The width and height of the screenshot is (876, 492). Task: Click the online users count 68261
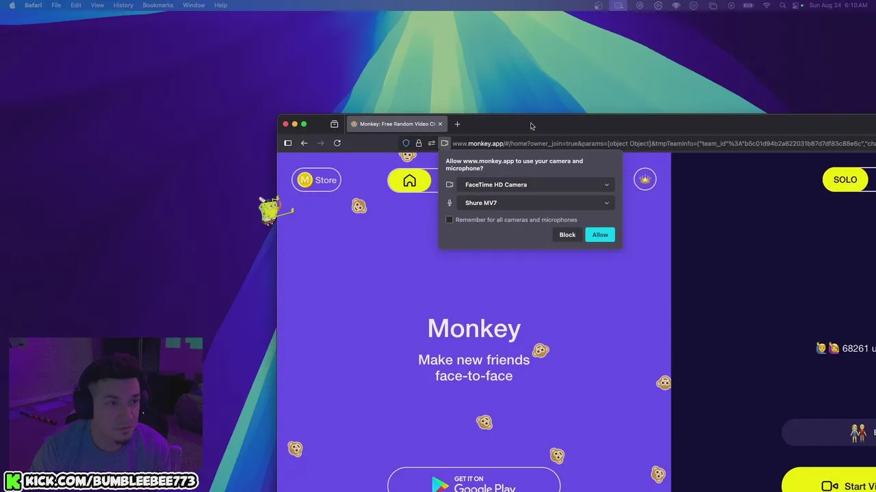[855, 348]
